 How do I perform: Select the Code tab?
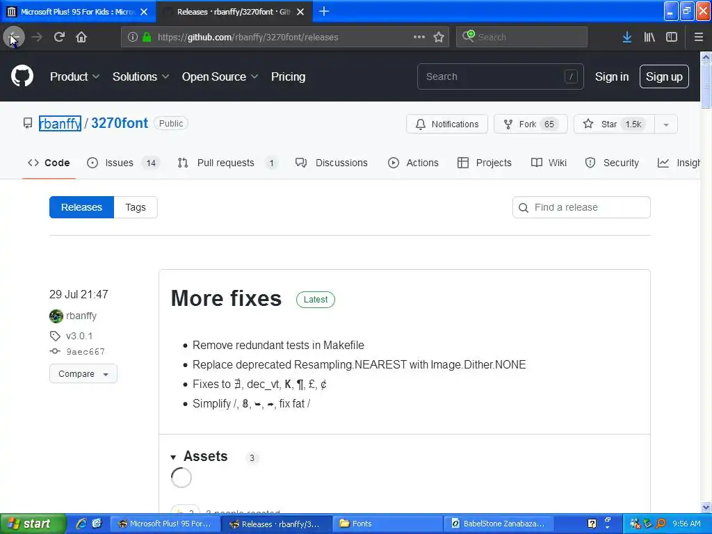pos(49,163)
